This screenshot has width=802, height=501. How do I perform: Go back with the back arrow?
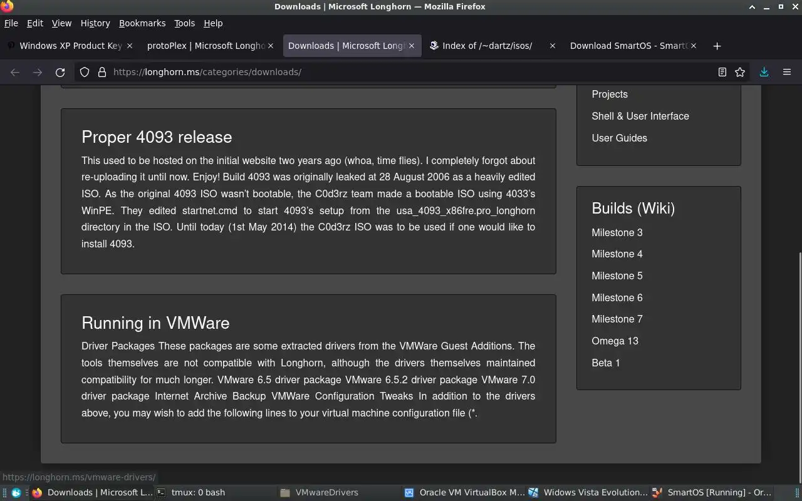pyautogui.click(x=15, y=72)
